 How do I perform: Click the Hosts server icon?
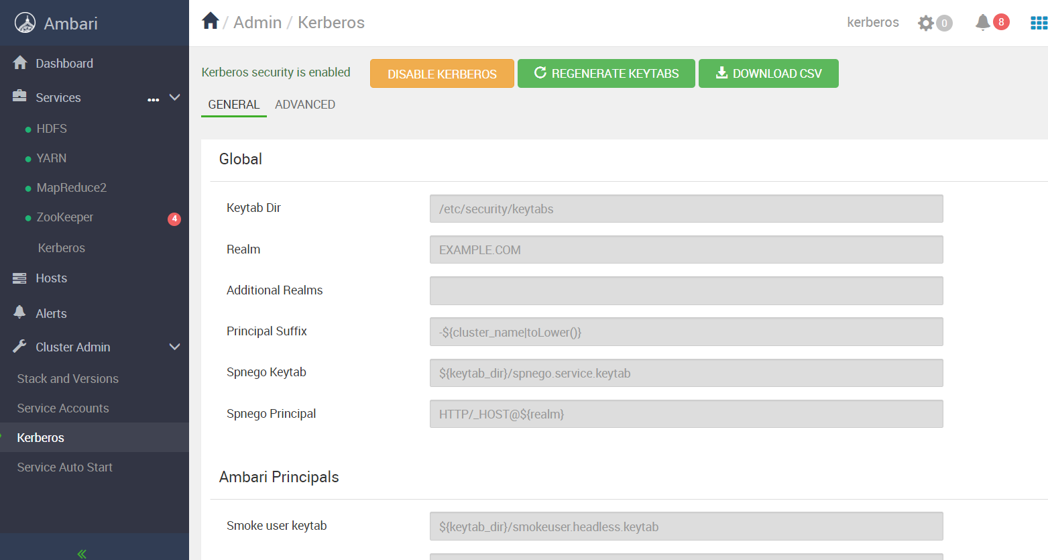[19, 278]
